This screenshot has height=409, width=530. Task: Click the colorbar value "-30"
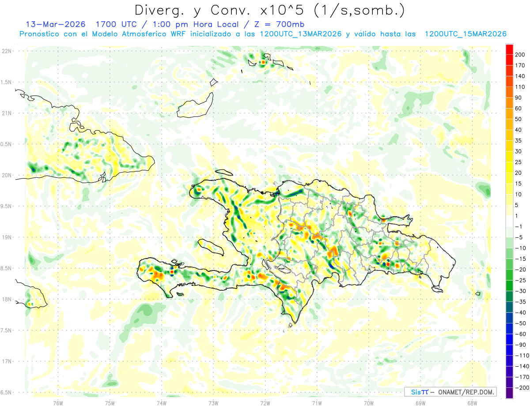[x=520, y=291]
